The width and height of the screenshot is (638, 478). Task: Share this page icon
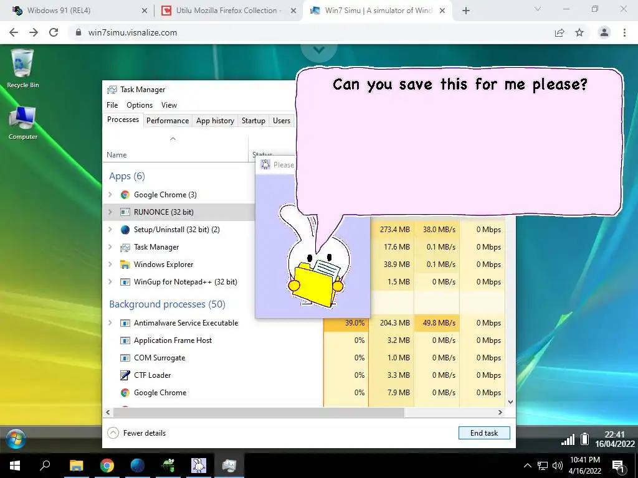[559, 32]
